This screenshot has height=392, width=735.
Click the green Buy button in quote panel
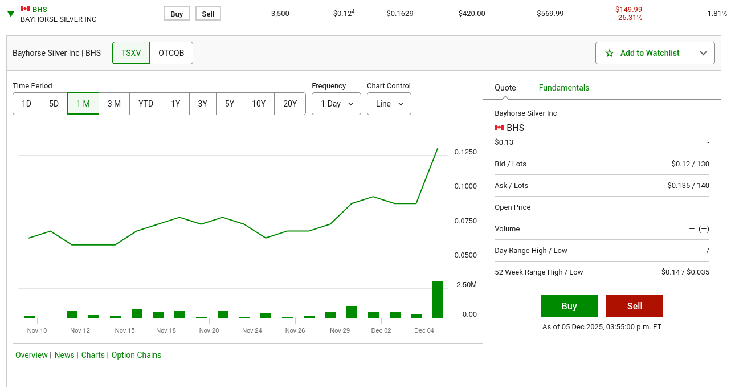tap(569, 306)
